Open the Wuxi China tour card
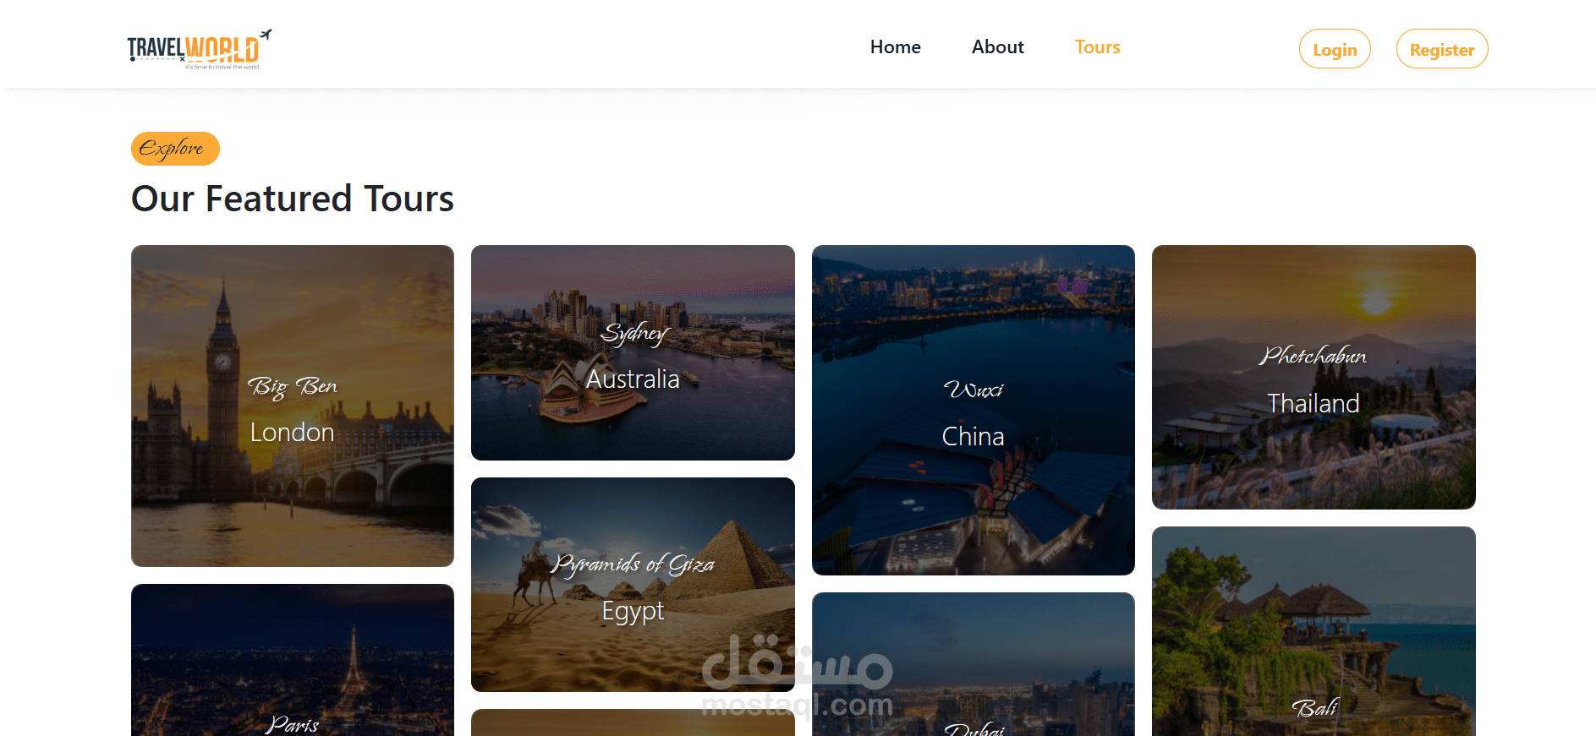Image resolution: width=1596 pixels, height=736 pixels. pyautogui.click(x=974, y=410)
